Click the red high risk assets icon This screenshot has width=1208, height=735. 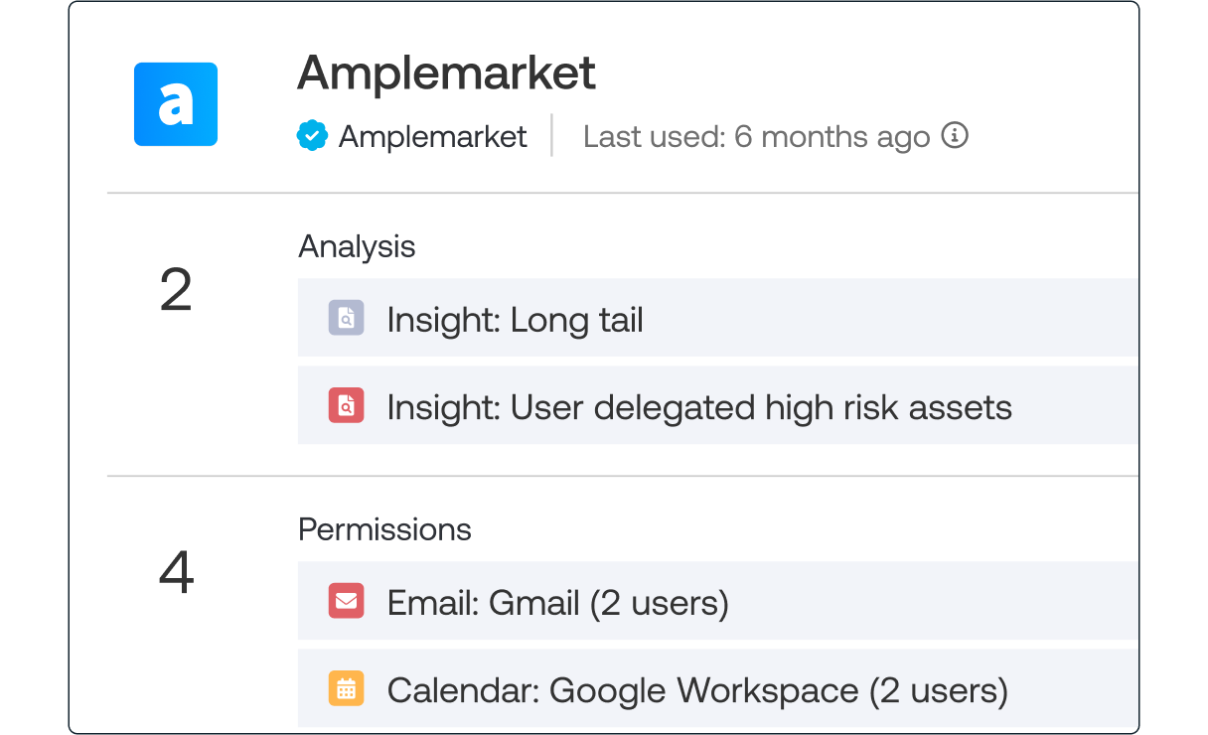[346, 405]
